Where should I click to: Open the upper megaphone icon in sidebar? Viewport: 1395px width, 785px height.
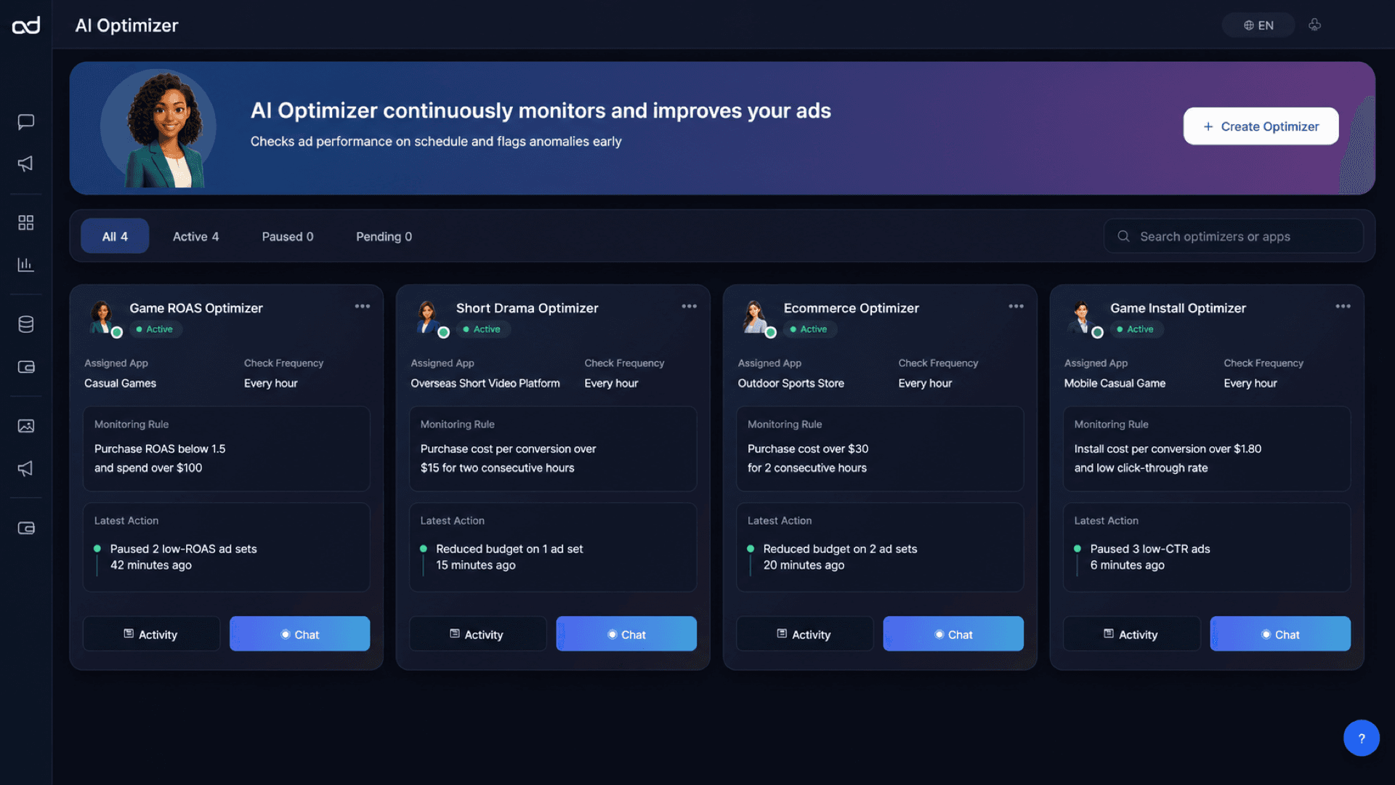(x=26, y=164)
